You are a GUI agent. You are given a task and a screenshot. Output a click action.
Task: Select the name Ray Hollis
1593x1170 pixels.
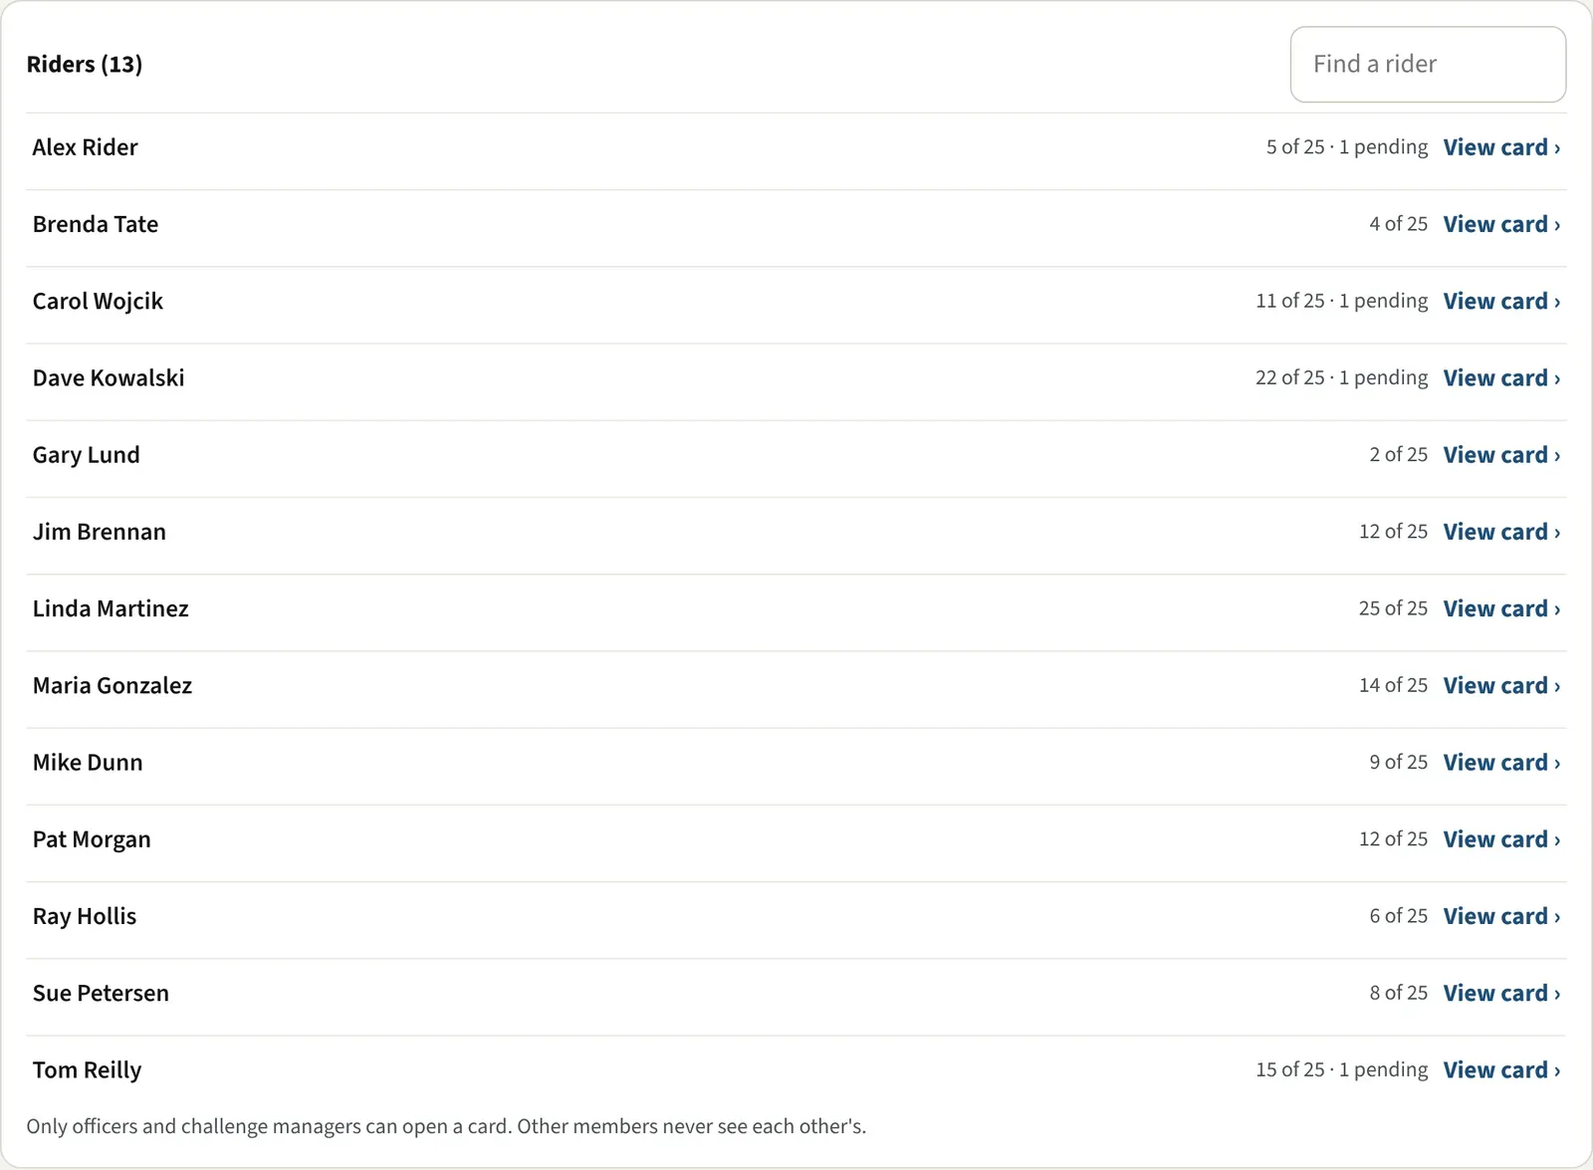tap(85, 917)
